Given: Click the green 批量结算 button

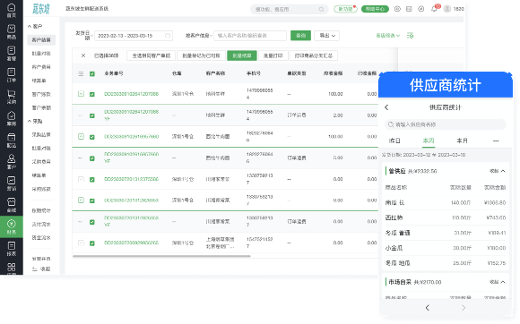Looking at the screenshot, I should (242, 55).
